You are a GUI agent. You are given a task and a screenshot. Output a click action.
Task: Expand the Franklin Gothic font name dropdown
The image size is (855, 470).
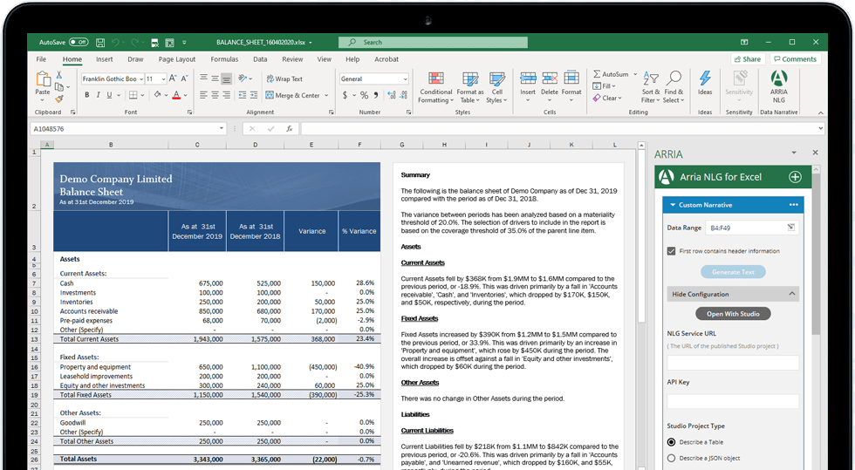pyautogui.click(x=140, y=78)
